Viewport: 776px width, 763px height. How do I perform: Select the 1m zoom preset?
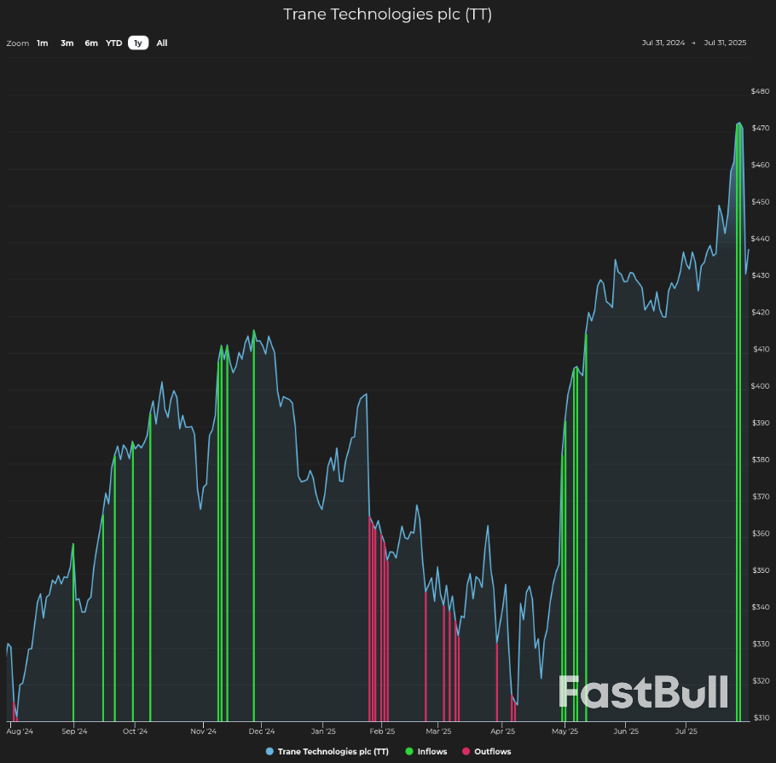42,43
